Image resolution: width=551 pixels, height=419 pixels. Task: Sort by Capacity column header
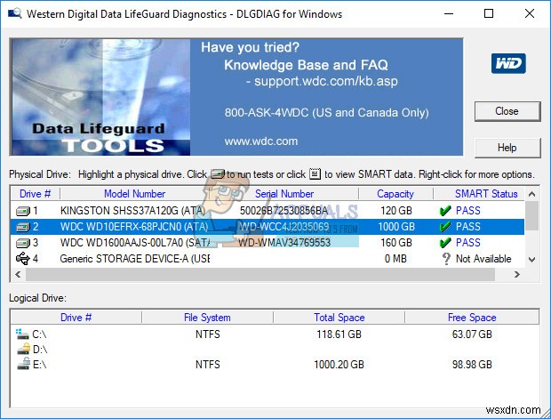[395, 194]
